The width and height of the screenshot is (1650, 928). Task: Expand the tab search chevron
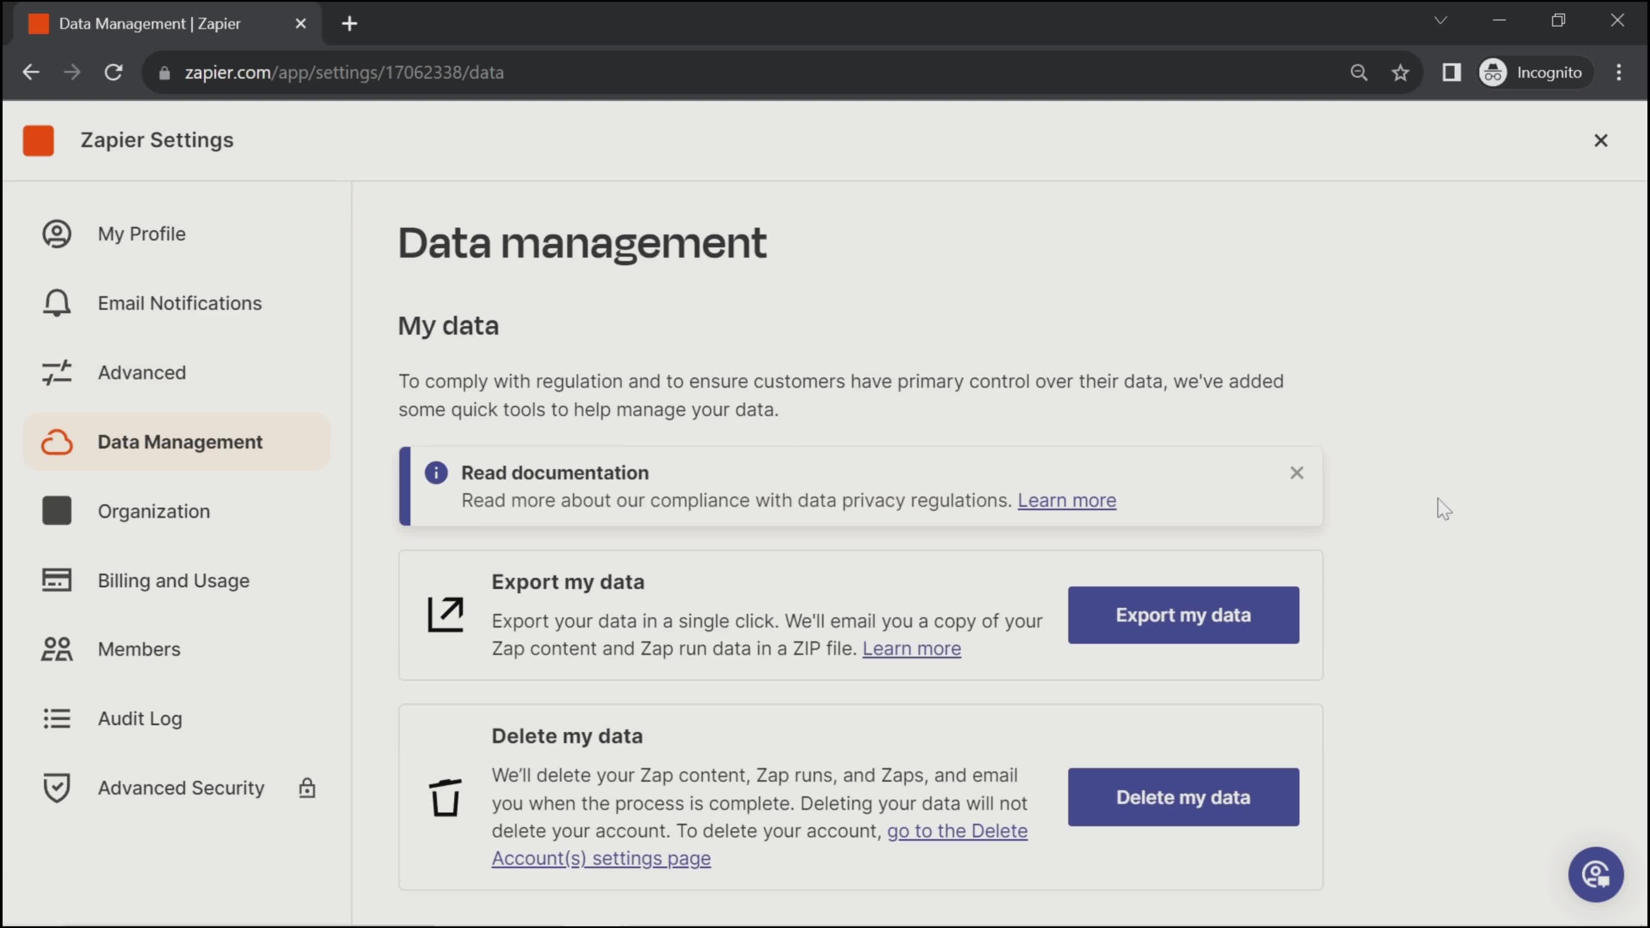tap(1440, 21)
